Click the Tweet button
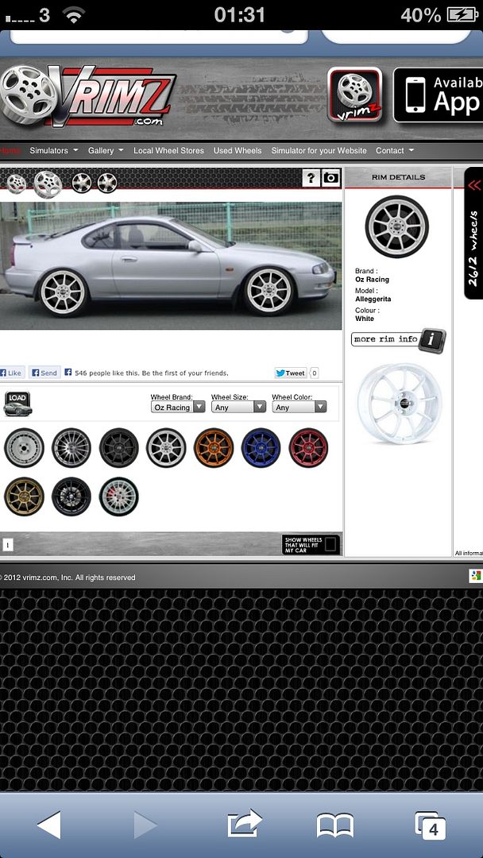Viewport: 483px width, 858px height. (x=291, y=373)
